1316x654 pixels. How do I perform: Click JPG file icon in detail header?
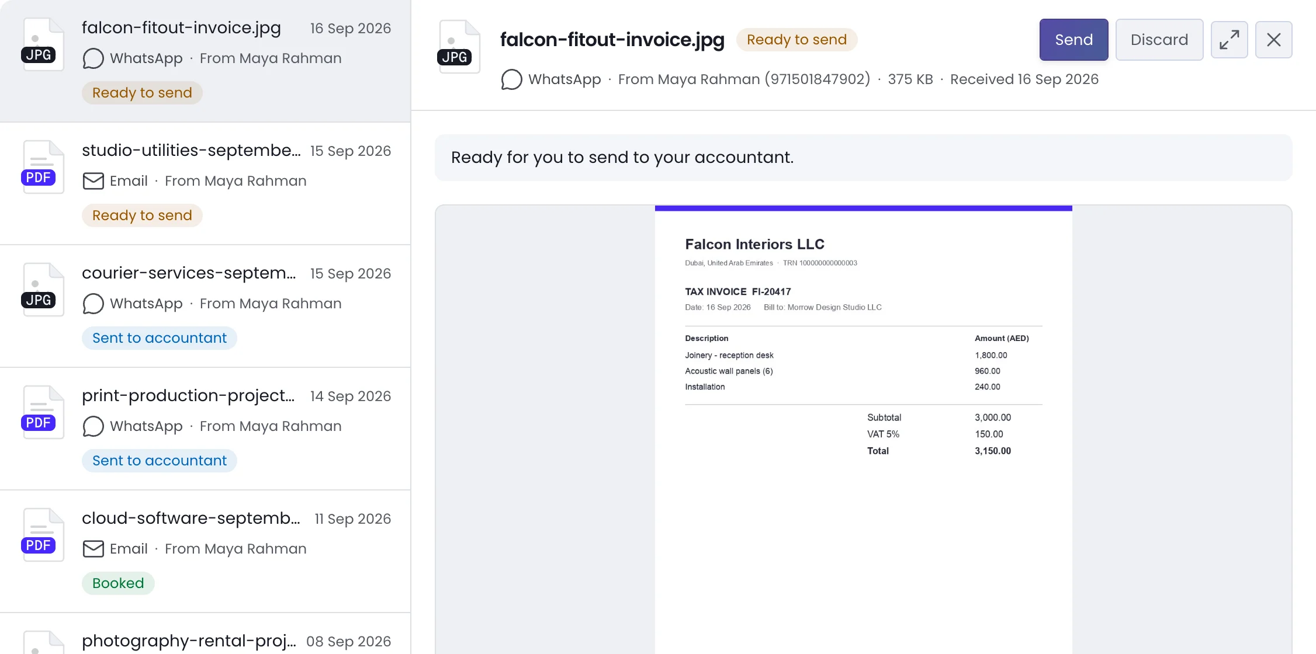459,47
